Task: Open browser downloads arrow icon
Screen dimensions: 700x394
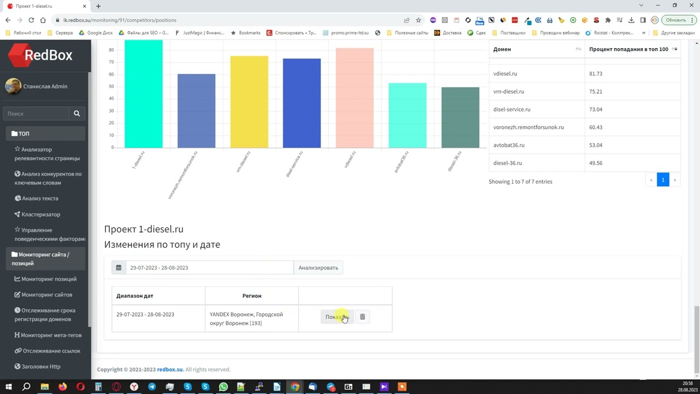Action: (632, 20)
